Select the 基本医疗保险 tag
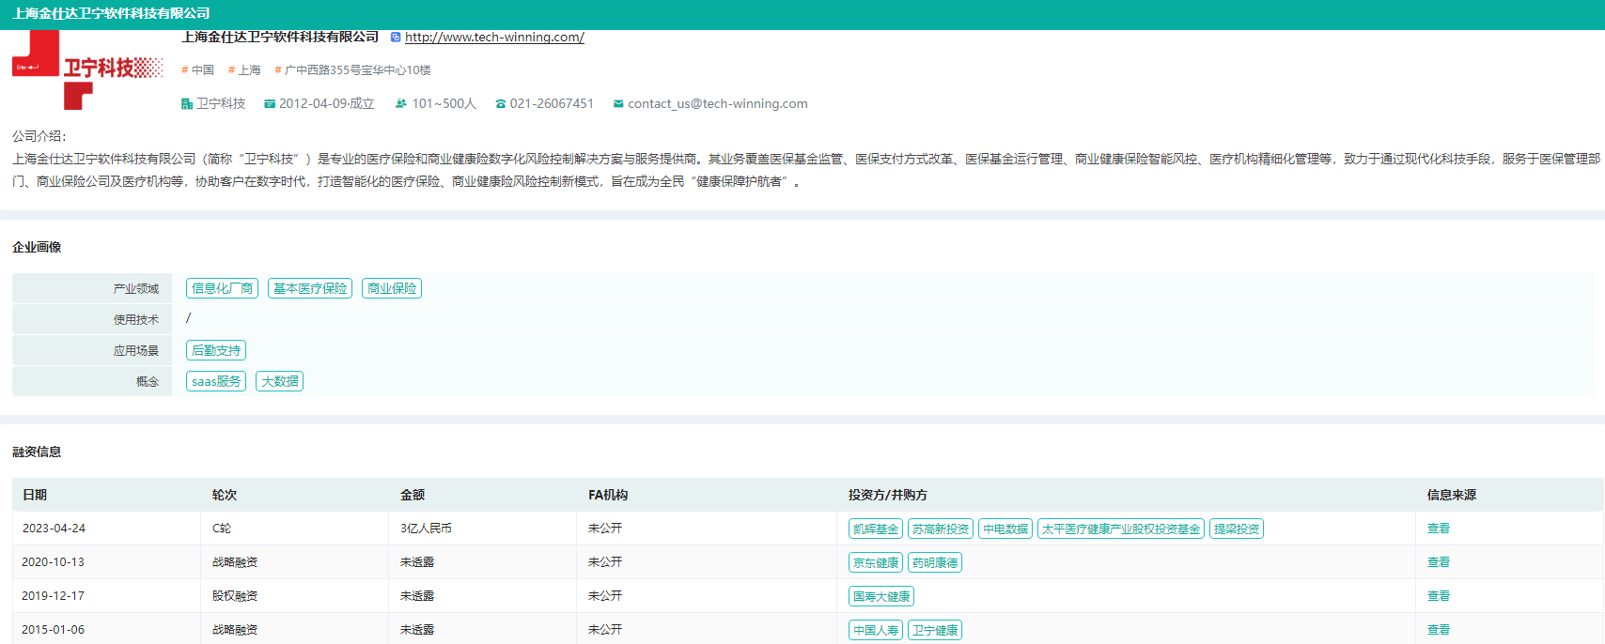 pos(310,288)
